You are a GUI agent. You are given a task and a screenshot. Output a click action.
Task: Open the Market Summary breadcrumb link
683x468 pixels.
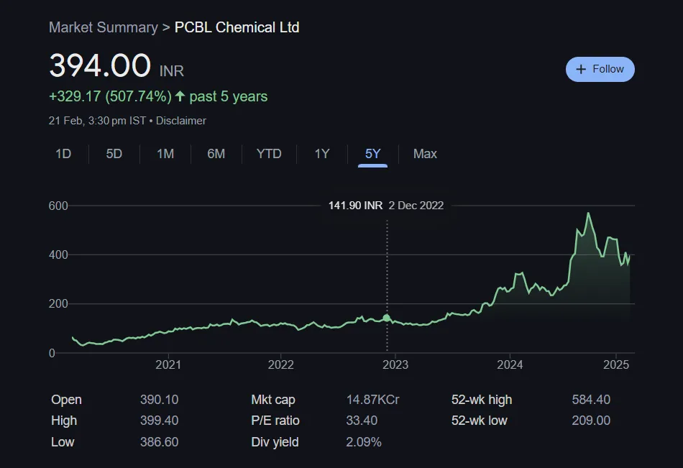pos(104,27)
